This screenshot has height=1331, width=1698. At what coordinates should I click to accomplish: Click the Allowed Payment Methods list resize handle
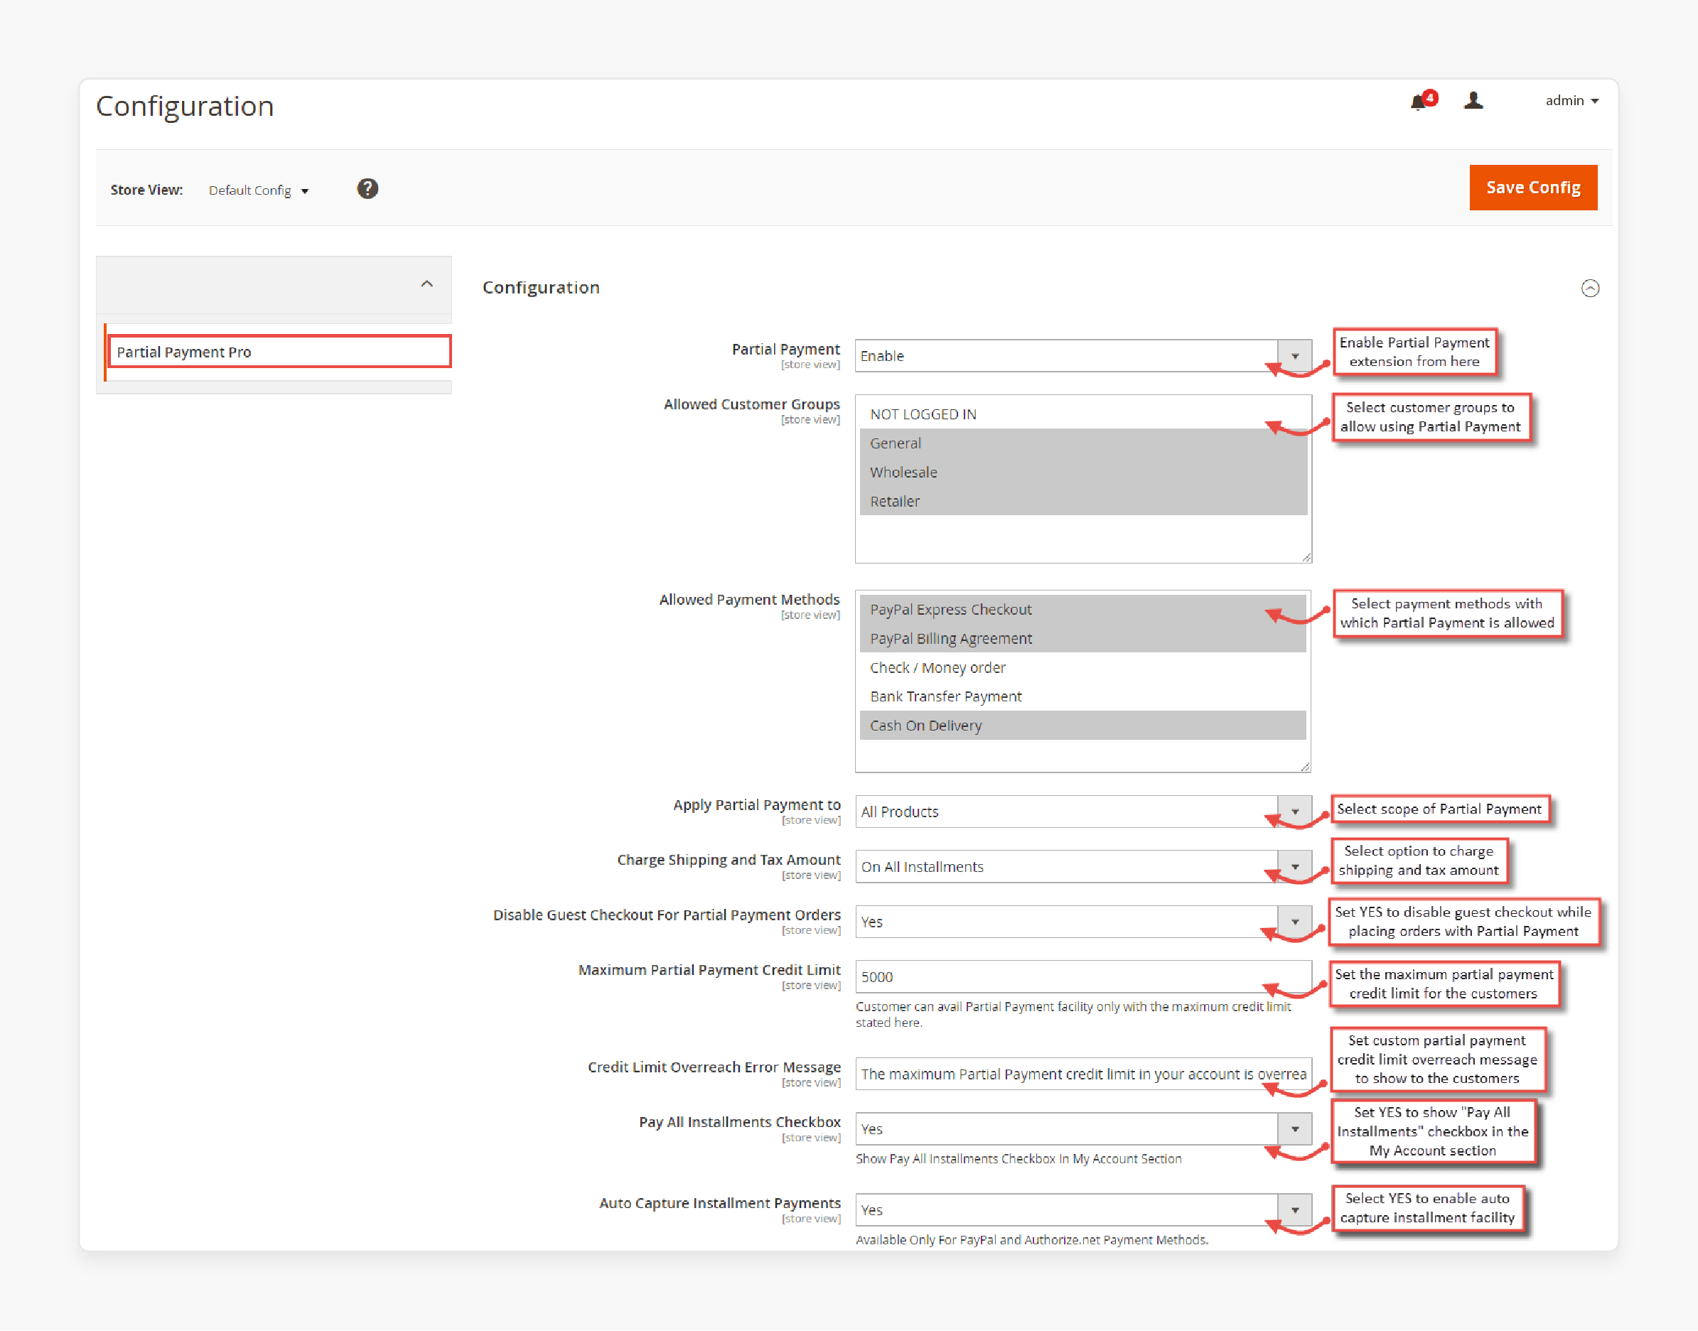(1305, 767)
